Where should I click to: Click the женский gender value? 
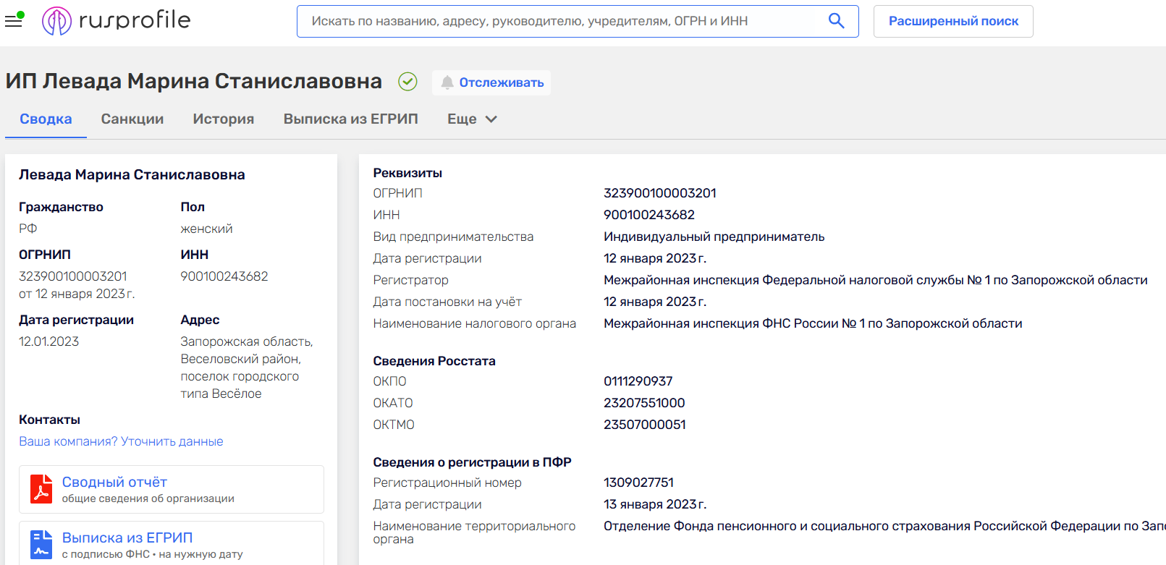point(206,229)
